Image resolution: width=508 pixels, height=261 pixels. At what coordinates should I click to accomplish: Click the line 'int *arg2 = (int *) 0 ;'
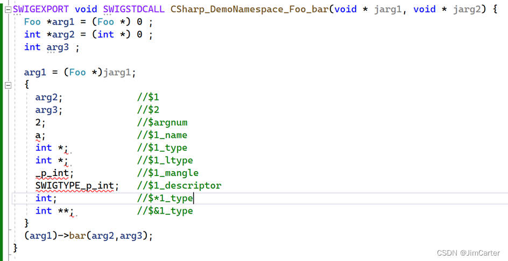[88, 34]
